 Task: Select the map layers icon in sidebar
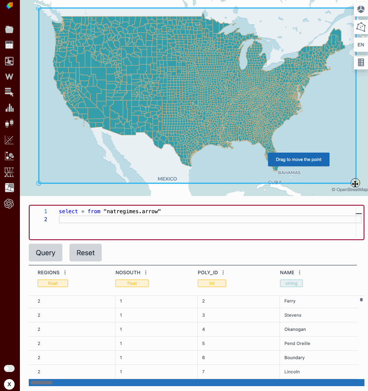pyautogui.click(x=9, y=61)
